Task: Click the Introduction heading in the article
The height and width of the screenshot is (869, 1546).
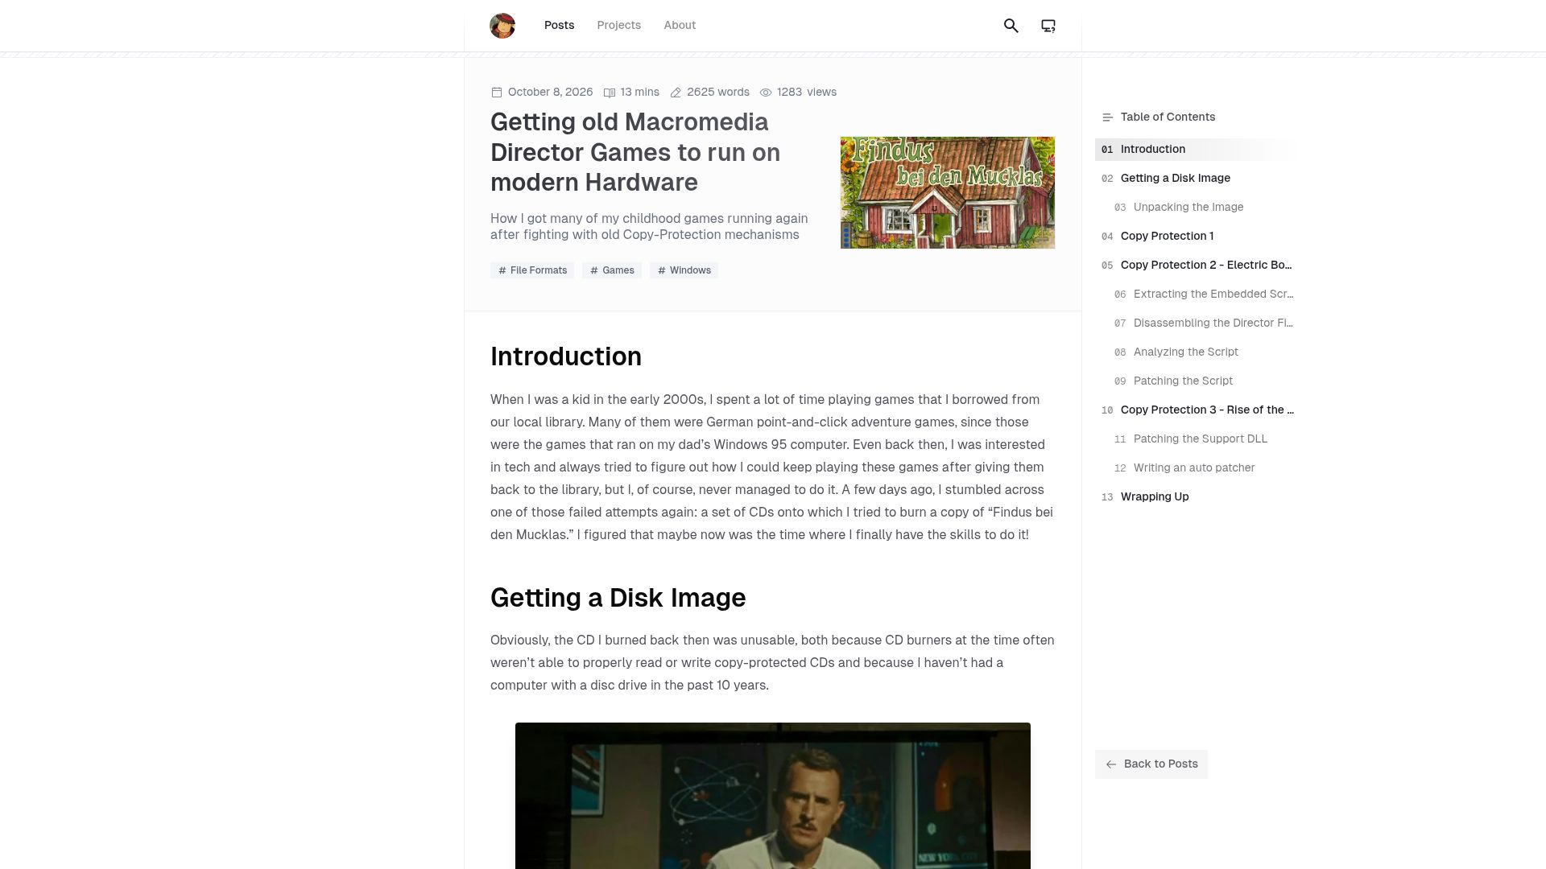Action: pos(566,356)
